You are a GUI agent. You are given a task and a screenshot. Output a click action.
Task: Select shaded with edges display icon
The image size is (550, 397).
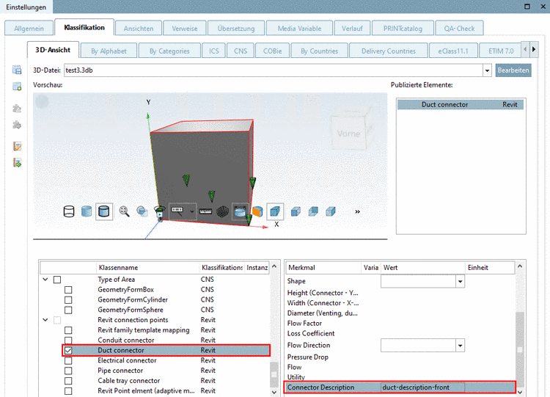tap(104, 211)
